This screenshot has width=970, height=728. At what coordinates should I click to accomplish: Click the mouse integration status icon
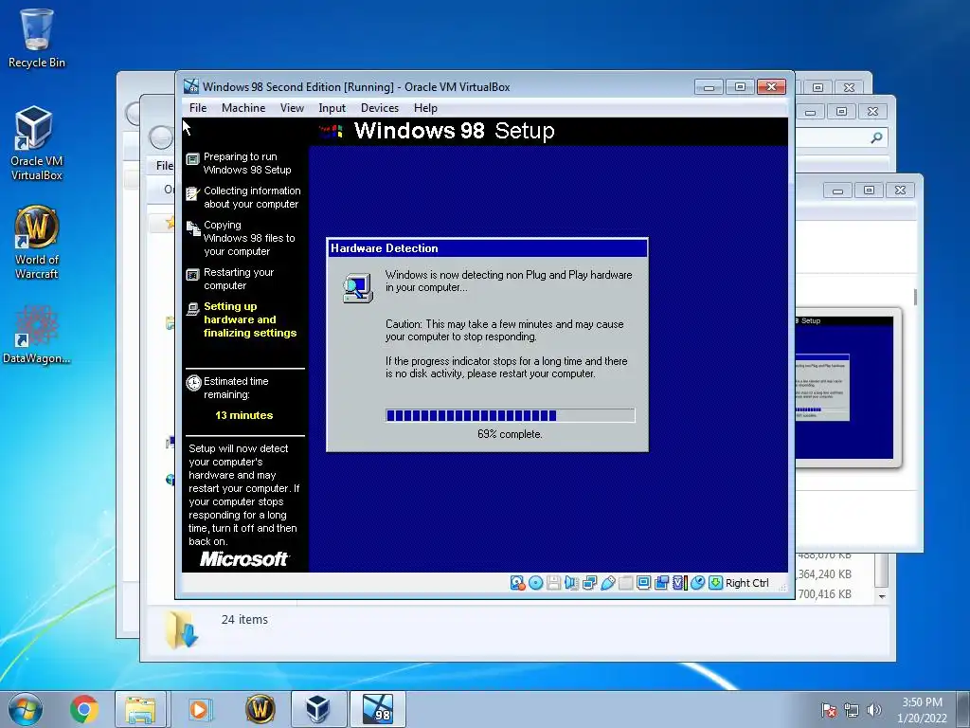(x=698, y=583)
